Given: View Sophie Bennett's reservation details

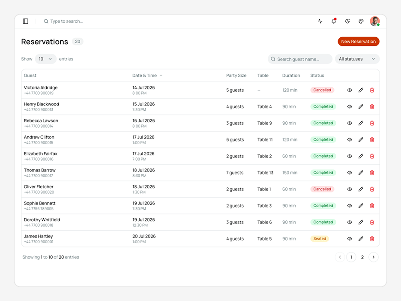Looking at the screenshot, I should click(350, 206).
